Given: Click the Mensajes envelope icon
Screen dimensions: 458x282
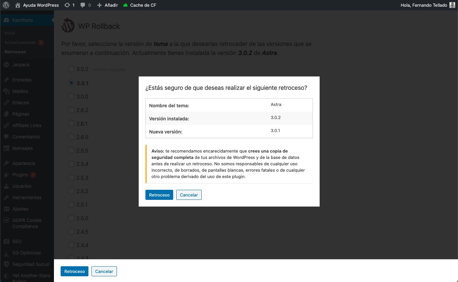Looking at the screenshot, I should [6, 148].
